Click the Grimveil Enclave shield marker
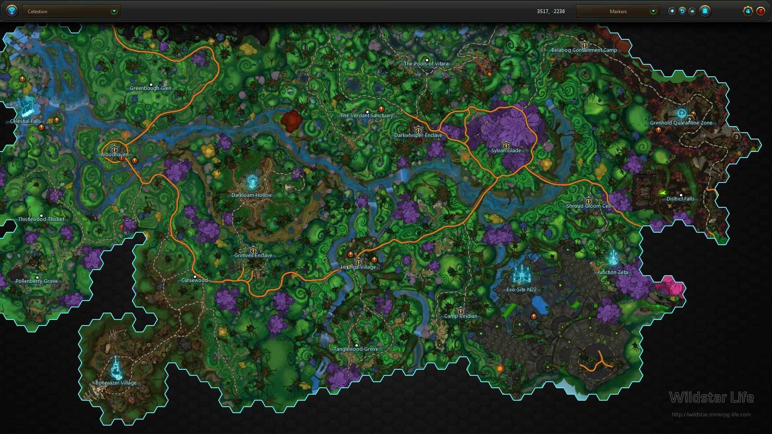Screen dimensions: 772x434 click(253, 251)
